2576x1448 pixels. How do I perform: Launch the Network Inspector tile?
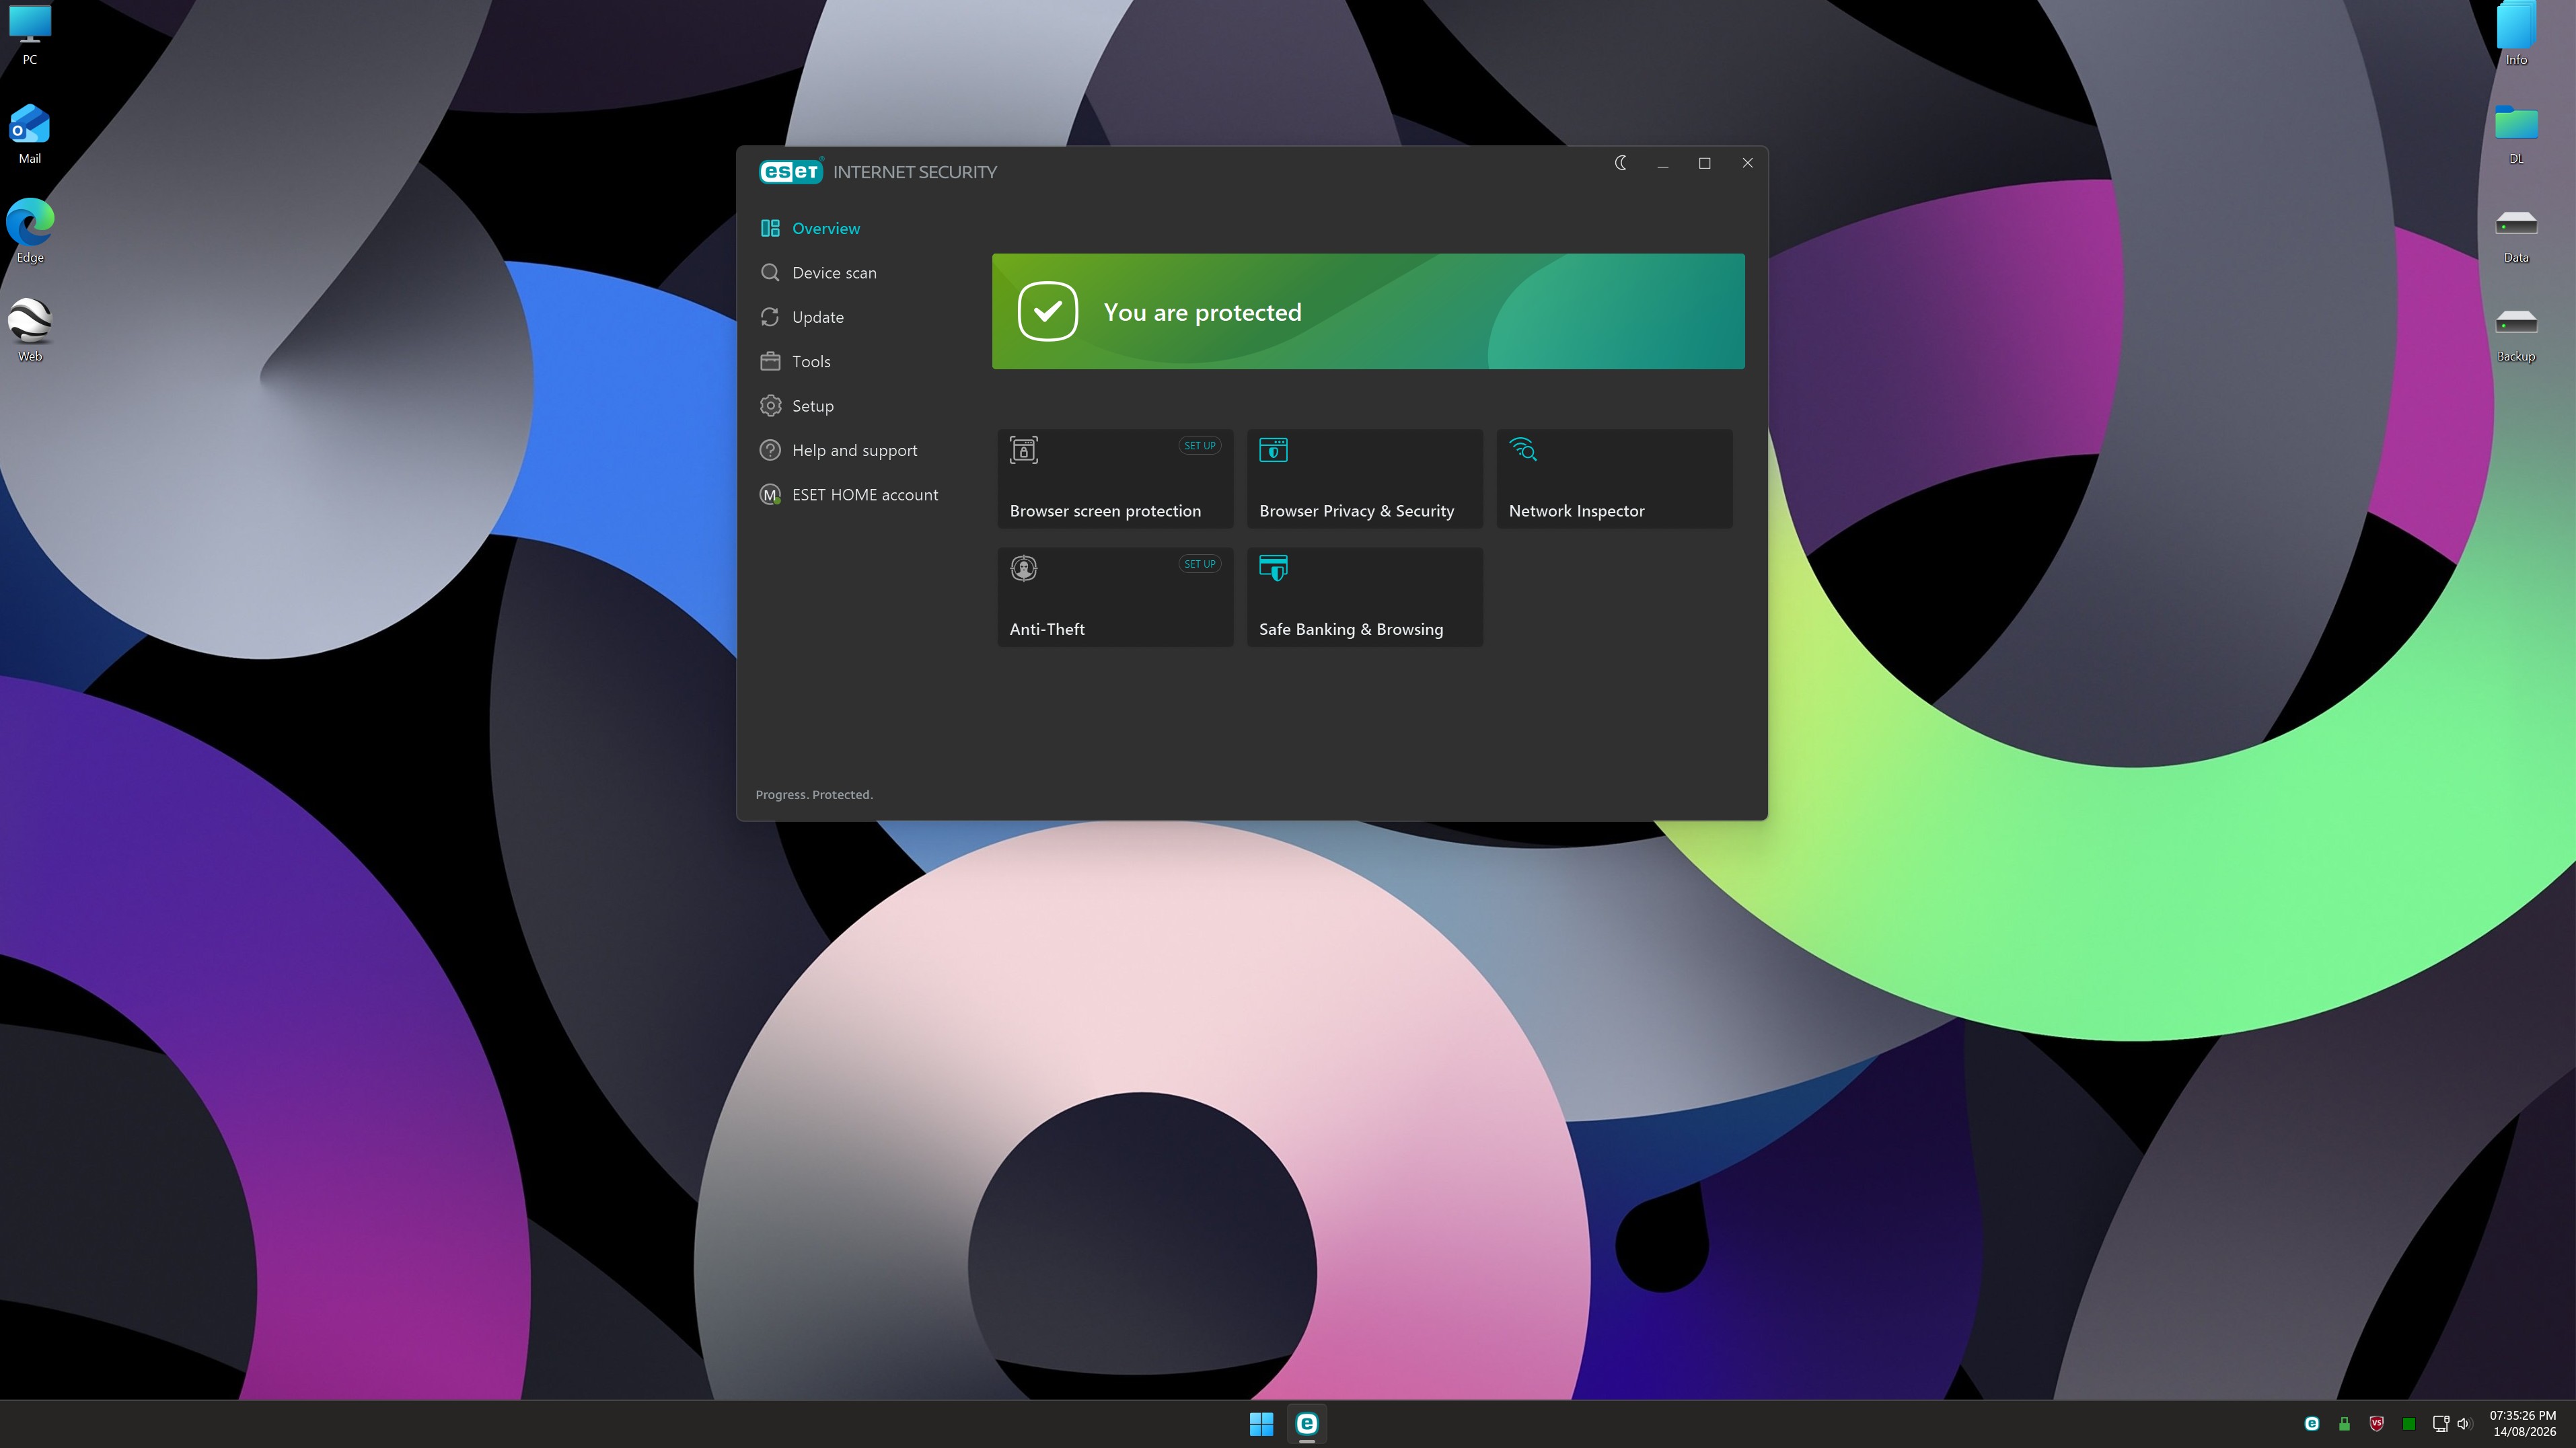[x=1614, y=479]
